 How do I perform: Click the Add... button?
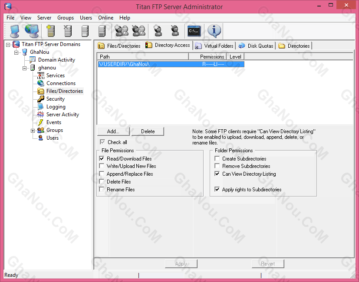(x=113, y=131)
